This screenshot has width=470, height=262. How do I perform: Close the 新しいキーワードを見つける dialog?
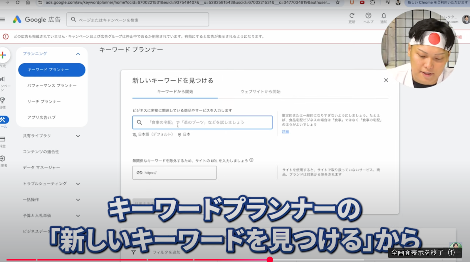tap(386, 80)
